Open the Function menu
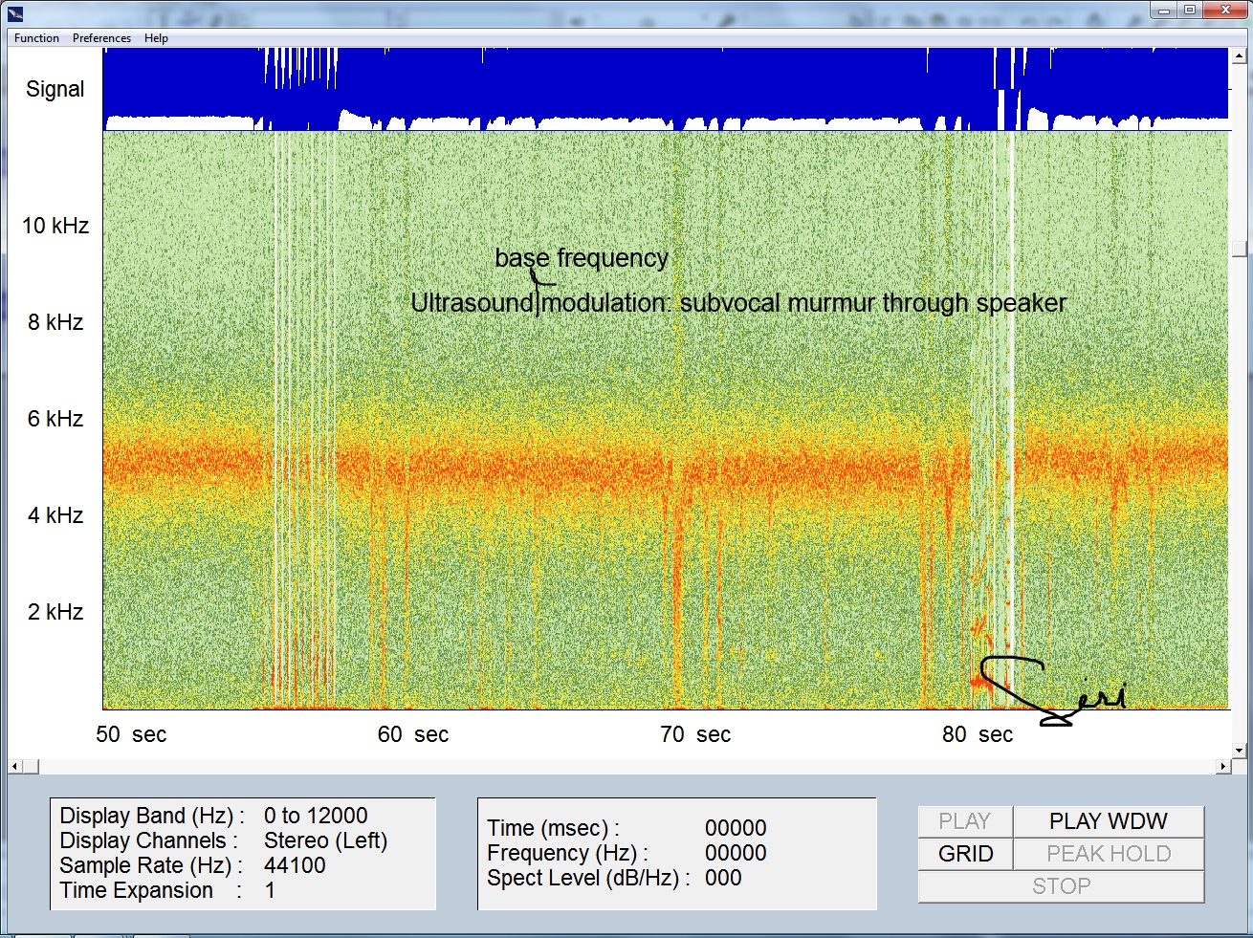The image size is (1253, 938). [36, 38]
